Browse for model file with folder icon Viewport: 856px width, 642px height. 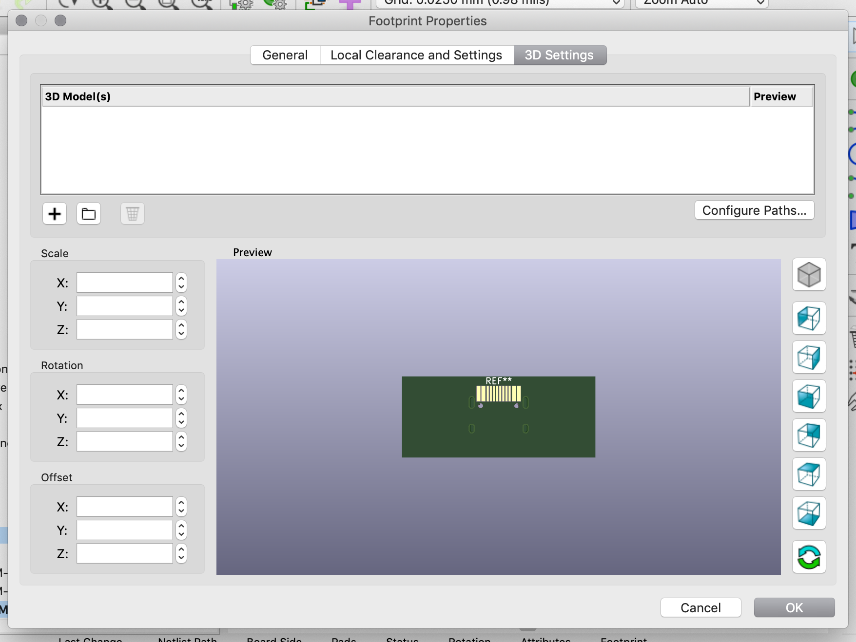[89, 213]
